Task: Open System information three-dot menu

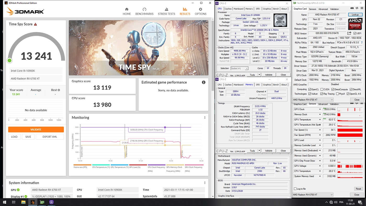Action: (205, 183)
